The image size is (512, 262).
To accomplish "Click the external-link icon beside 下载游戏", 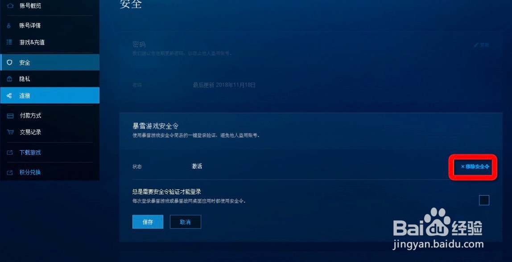I will click(10, 152).
